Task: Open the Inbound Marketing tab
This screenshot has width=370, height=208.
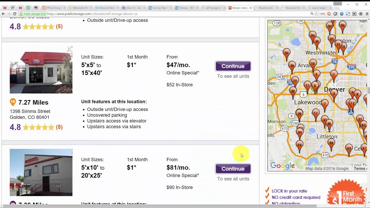Action: (x=107, y=8)
